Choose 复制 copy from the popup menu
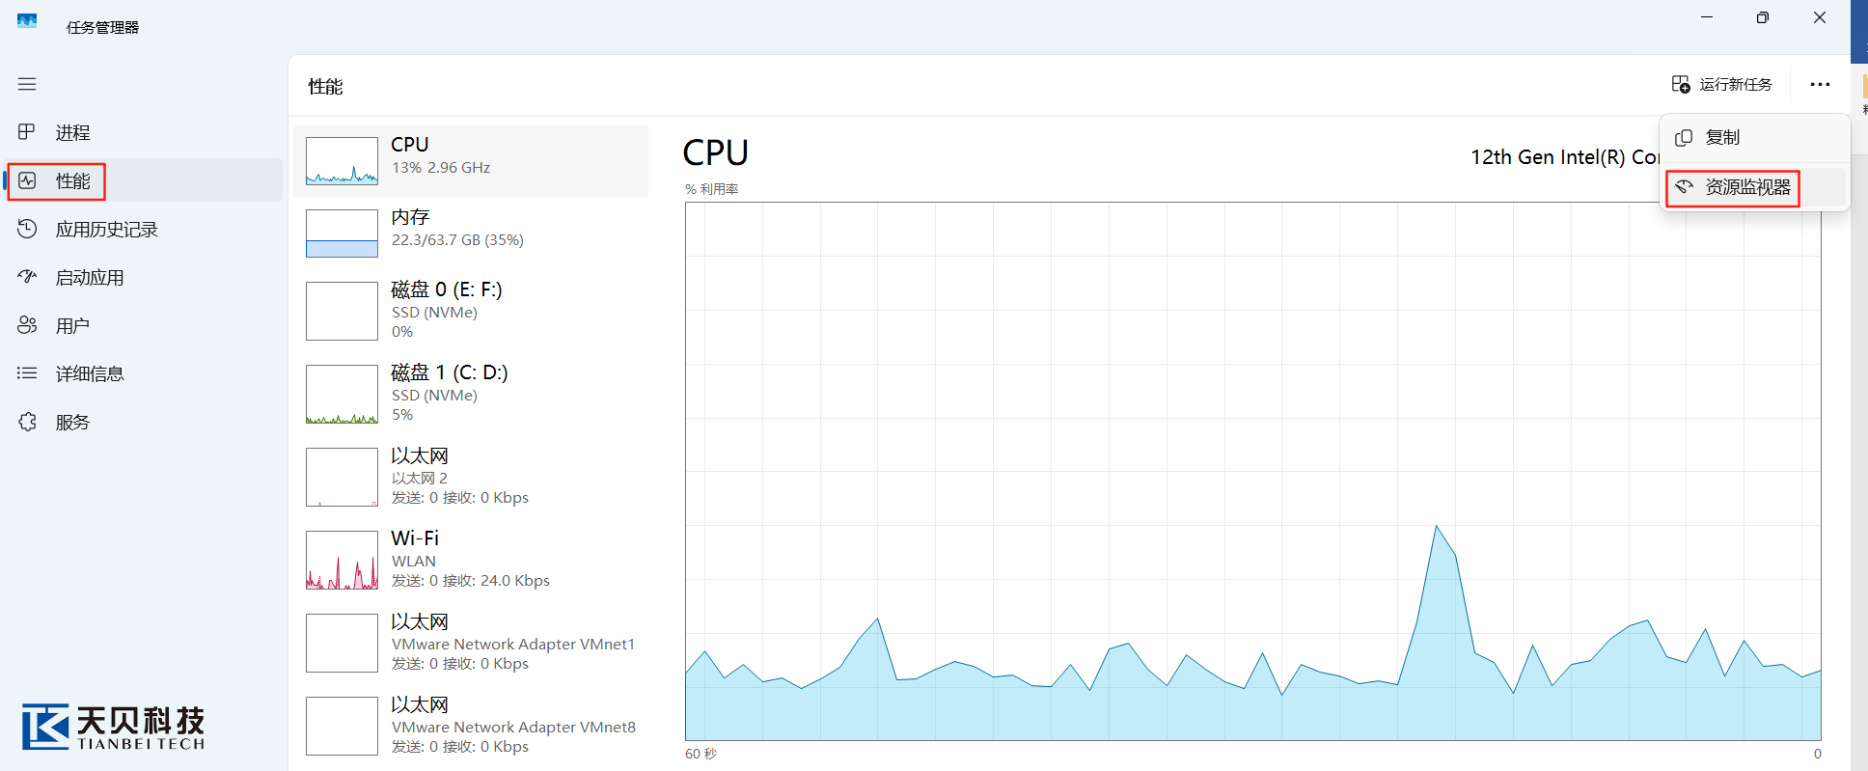This screenshot has width=1868, height=771. [x=1722, y=138]
